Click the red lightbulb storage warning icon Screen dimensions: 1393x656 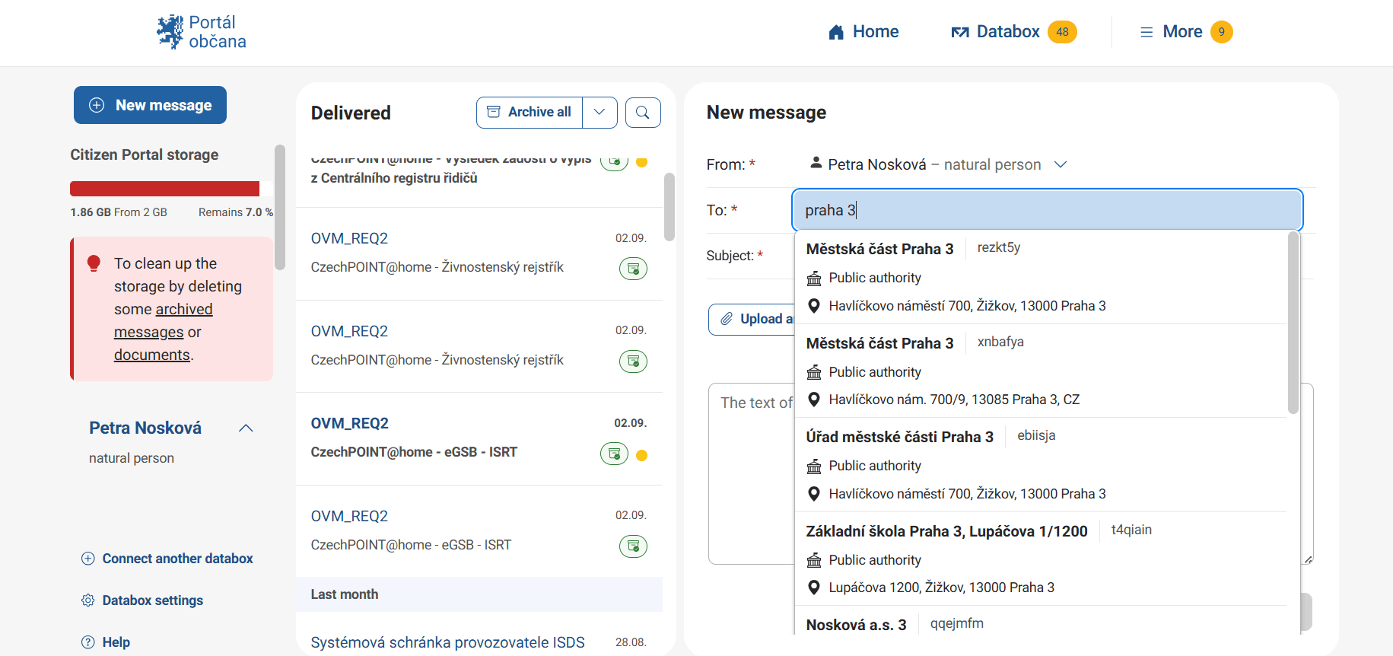tap(94, 263)
